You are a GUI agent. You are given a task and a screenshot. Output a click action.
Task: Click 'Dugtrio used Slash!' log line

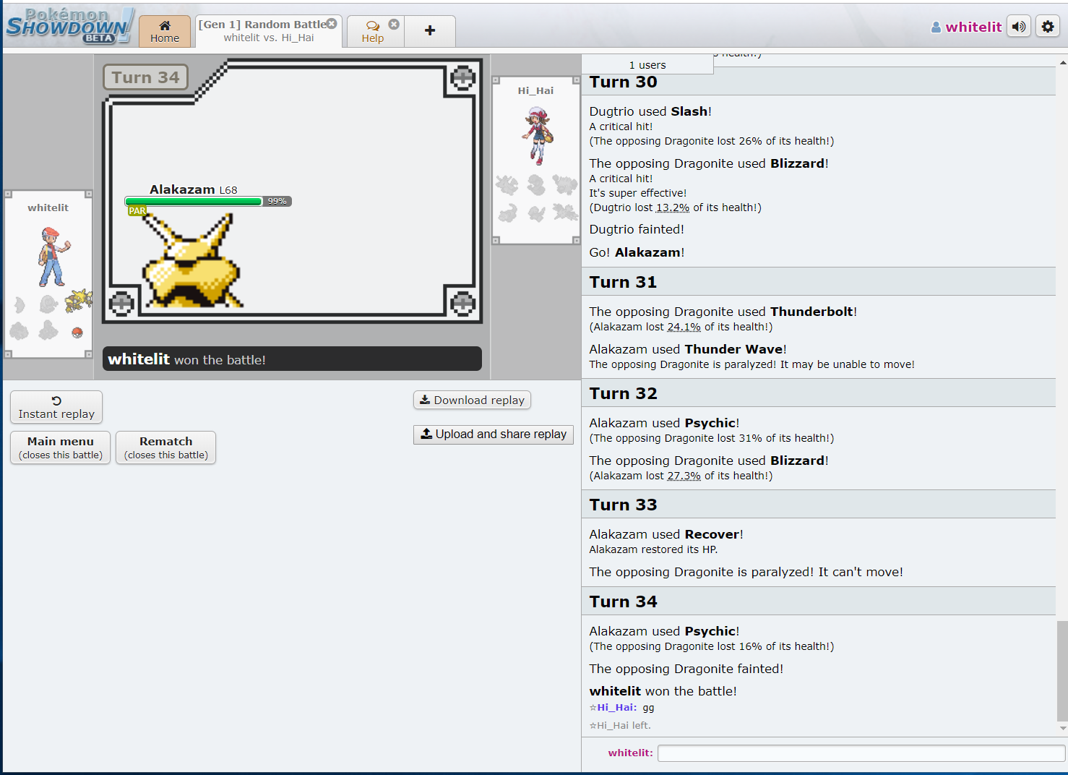(x=650, y=111)
